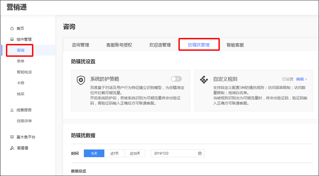The height and width of the screenshot is (176, 319).
Task: Open 爱番番 in the sidebar
Action: [23, 148]
